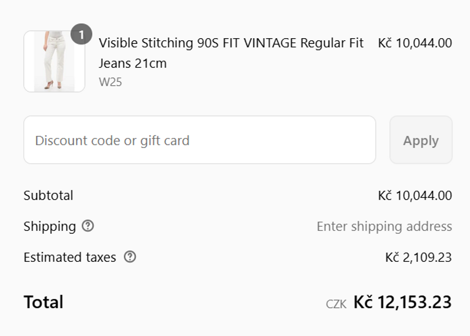Click the bold Total label
Screen dimensions: 470x336
click(43, 302)
